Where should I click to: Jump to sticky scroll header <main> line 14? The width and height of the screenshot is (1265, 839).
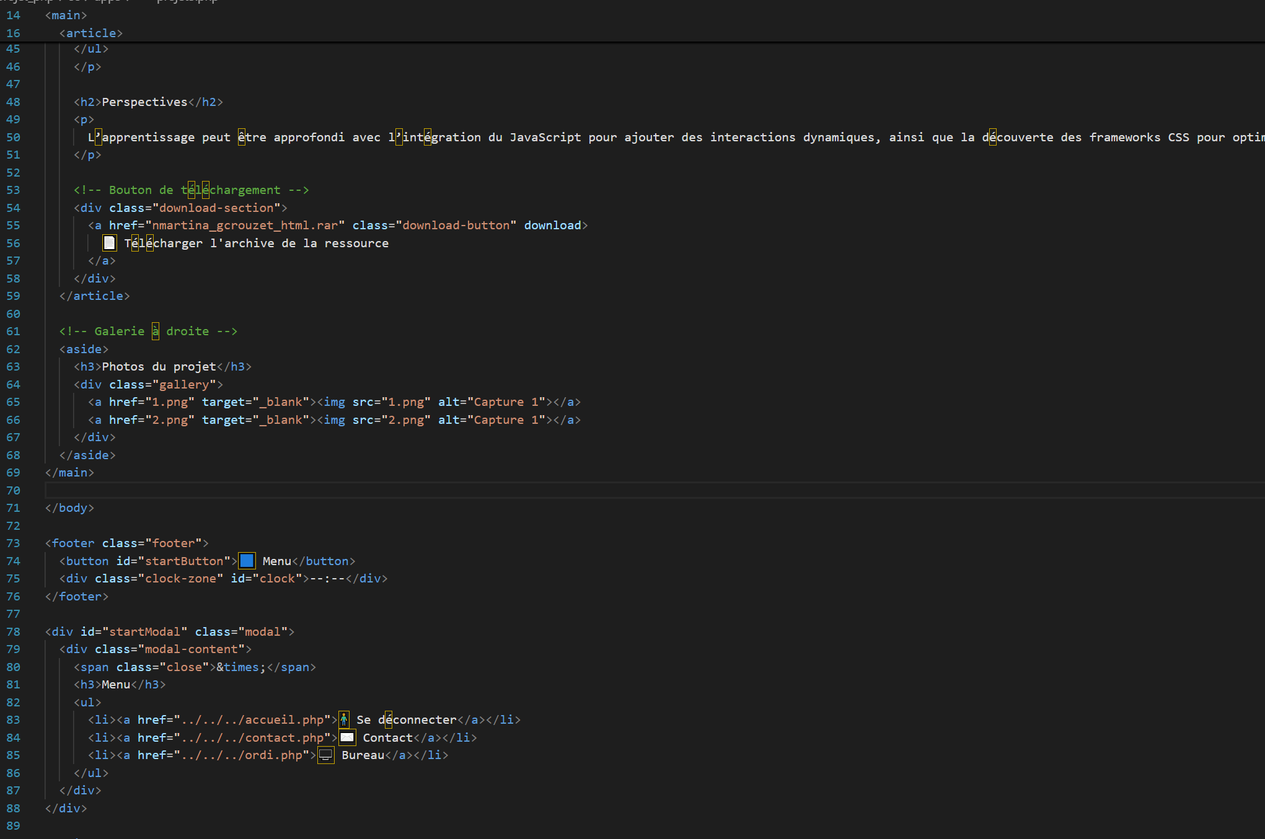click(x=66, y=15)
